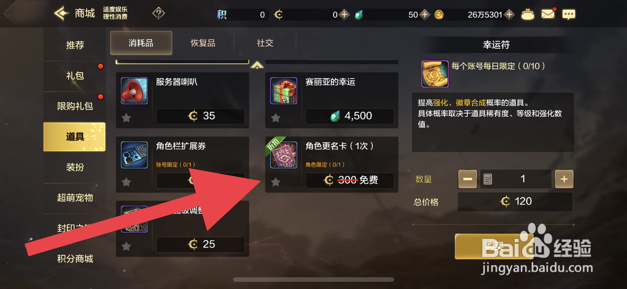Open the coin purse icon
The width and height of the screenshot is (627, 289).
527,14
